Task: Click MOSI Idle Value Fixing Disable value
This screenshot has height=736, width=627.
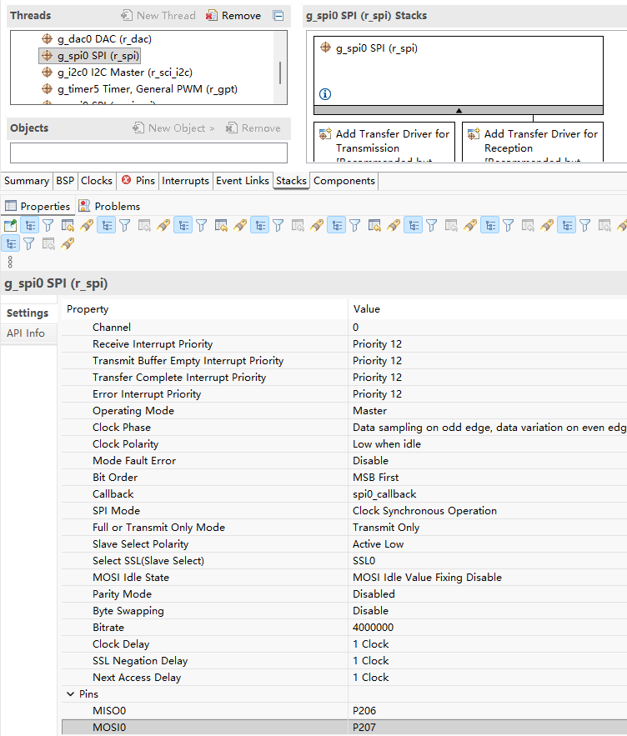Action: pyautogui.click(x=488, y=578)
